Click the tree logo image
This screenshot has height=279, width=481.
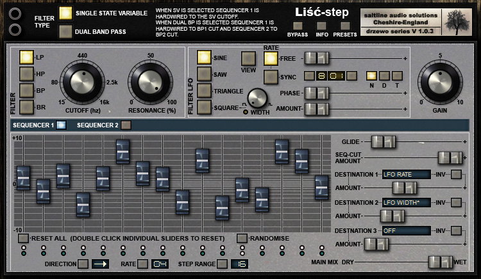pyautogui.click(x=457, y=22)
